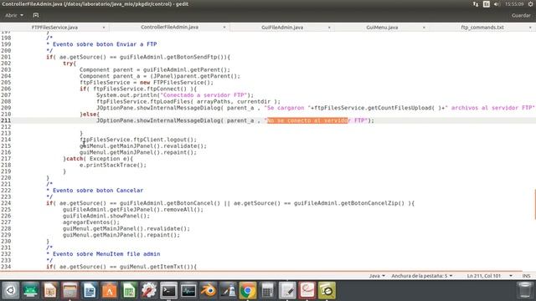Open the Ubuntu Dash launcher
The width and height of the screenshot is (536, 301).
click(11, 290)
